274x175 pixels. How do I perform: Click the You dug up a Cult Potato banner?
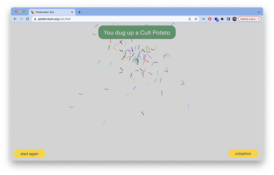(x=137, y=33)
